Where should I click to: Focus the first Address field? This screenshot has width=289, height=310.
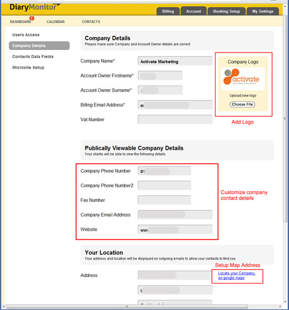tap(175, 275)
